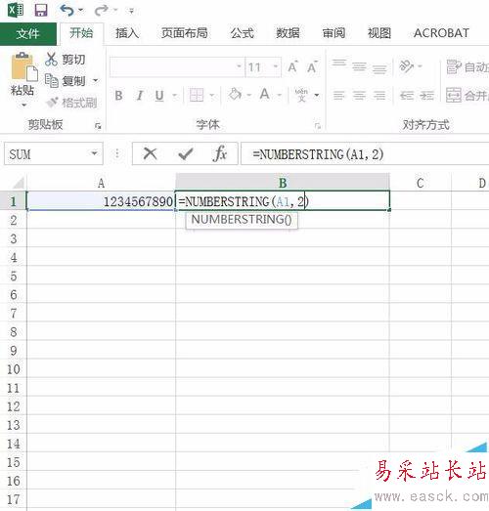Open the 数据 (Data) tab
Image resolution: width=489 pixels, height=511 pixels.
288,33
